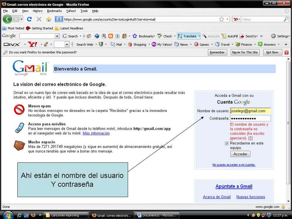Show more Yahoo toolbar buttons chevron
Viewport: 292px width, 219px height.
[x=286, y=44]
